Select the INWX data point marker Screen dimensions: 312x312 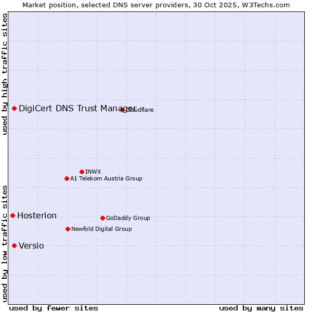[x=82, y=172]
